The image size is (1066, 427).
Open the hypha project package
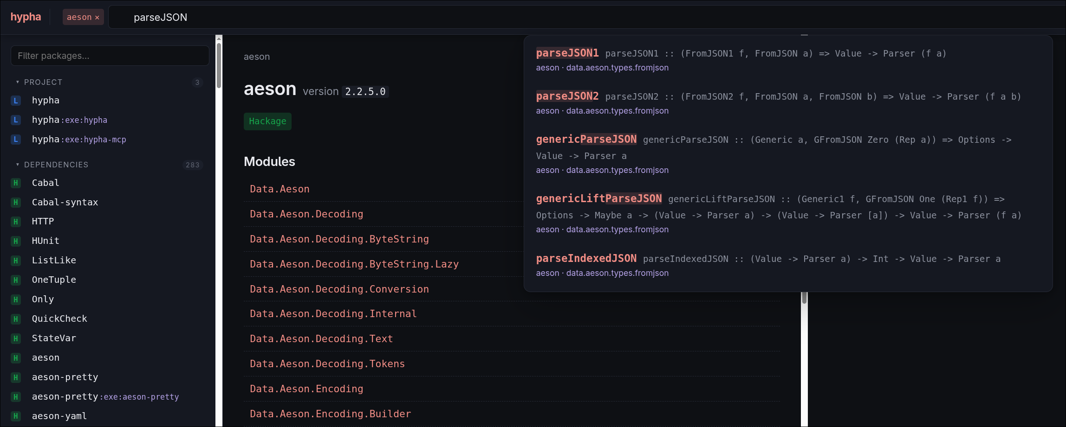(x=45, y=100)
